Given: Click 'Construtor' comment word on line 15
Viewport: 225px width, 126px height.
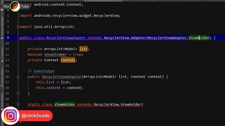Looking at the screenshot, I should click(x=44, y=71).
